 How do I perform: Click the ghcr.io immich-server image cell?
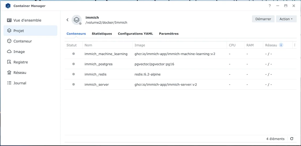[x=166, y=84]
